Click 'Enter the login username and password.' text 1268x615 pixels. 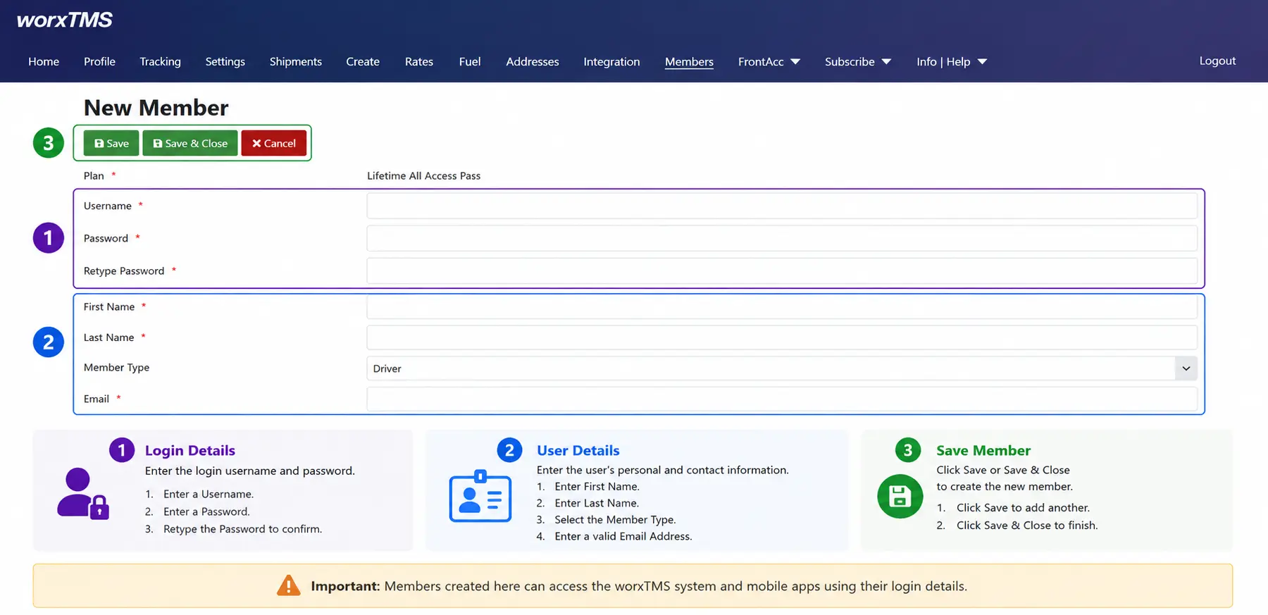(250, 471)
